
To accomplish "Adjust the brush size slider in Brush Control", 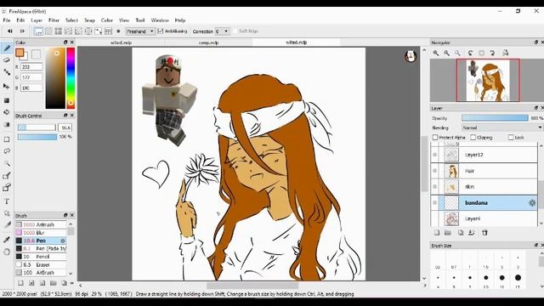I will coord(37,127).
